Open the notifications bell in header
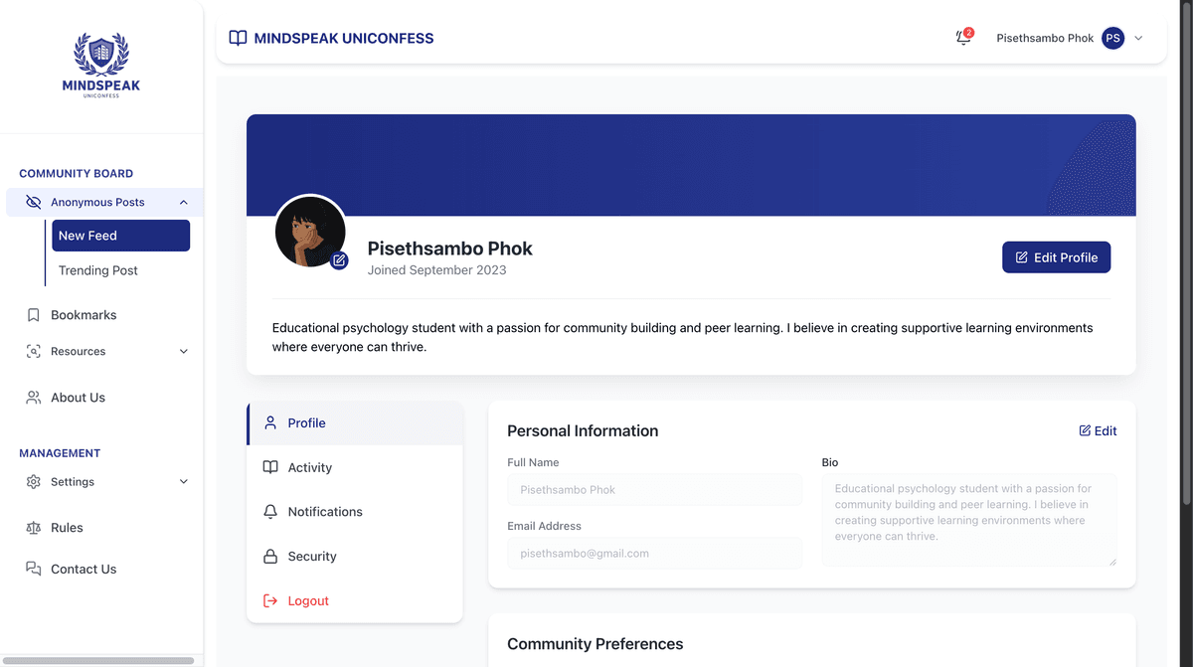 963,38
